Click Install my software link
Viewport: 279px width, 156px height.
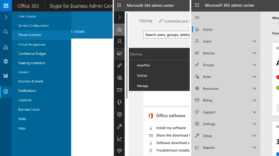click(171, 128)
